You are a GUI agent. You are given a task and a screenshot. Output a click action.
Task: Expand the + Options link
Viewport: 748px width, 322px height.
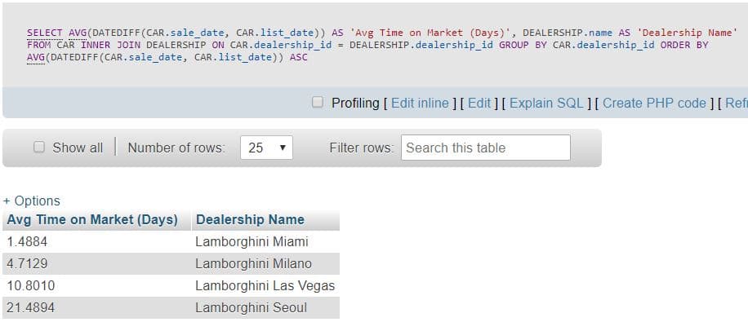click(x=32, y=201)
